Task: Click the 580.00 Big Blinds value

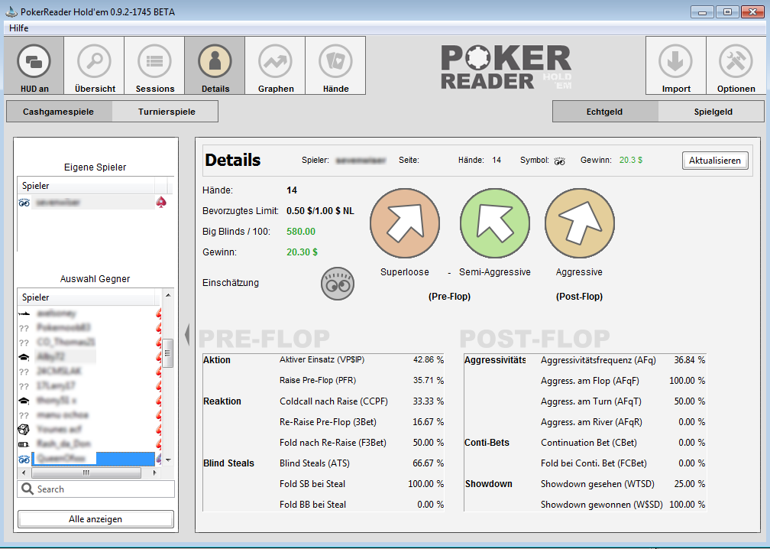Action: 301,232
